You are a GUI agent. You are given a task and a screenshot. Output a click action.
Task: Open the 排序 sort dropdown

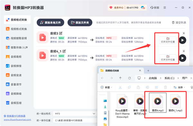click(x=179, y=87)
